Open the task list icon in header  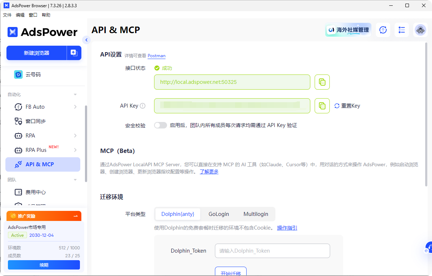[x=402, y=30]
